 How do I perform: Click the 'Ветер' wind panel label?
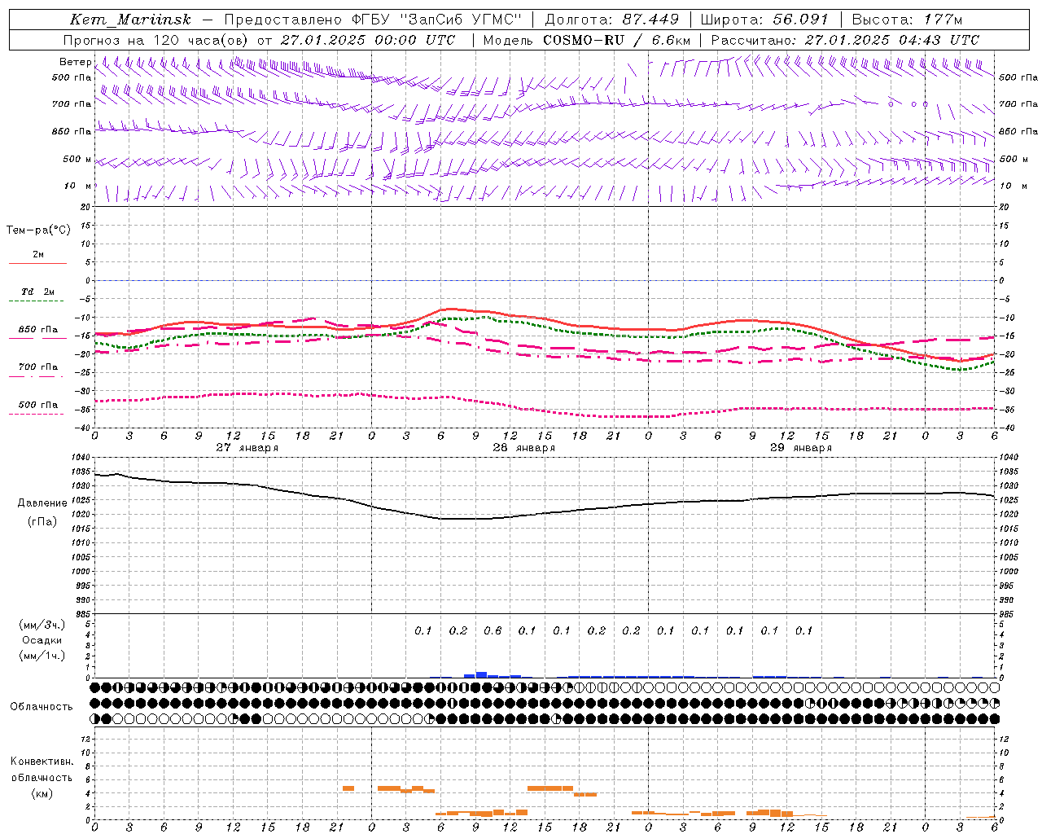[x=75, y=62]
